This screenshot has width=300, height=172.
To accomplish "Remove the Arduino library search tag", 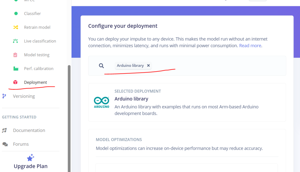I will (x=148, y=66).
